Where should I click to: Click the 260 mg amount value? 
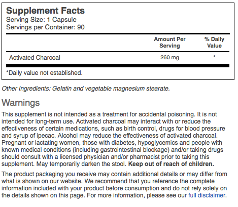169,58
